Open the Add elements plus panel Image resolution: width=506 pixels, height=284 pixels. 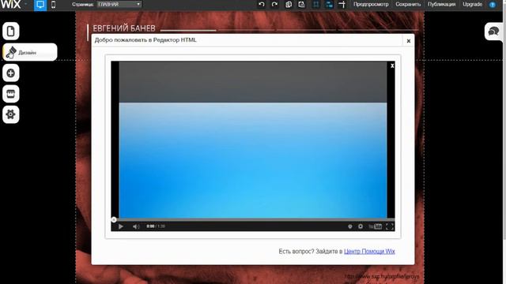pyautogui.click(x=10, y=73)
